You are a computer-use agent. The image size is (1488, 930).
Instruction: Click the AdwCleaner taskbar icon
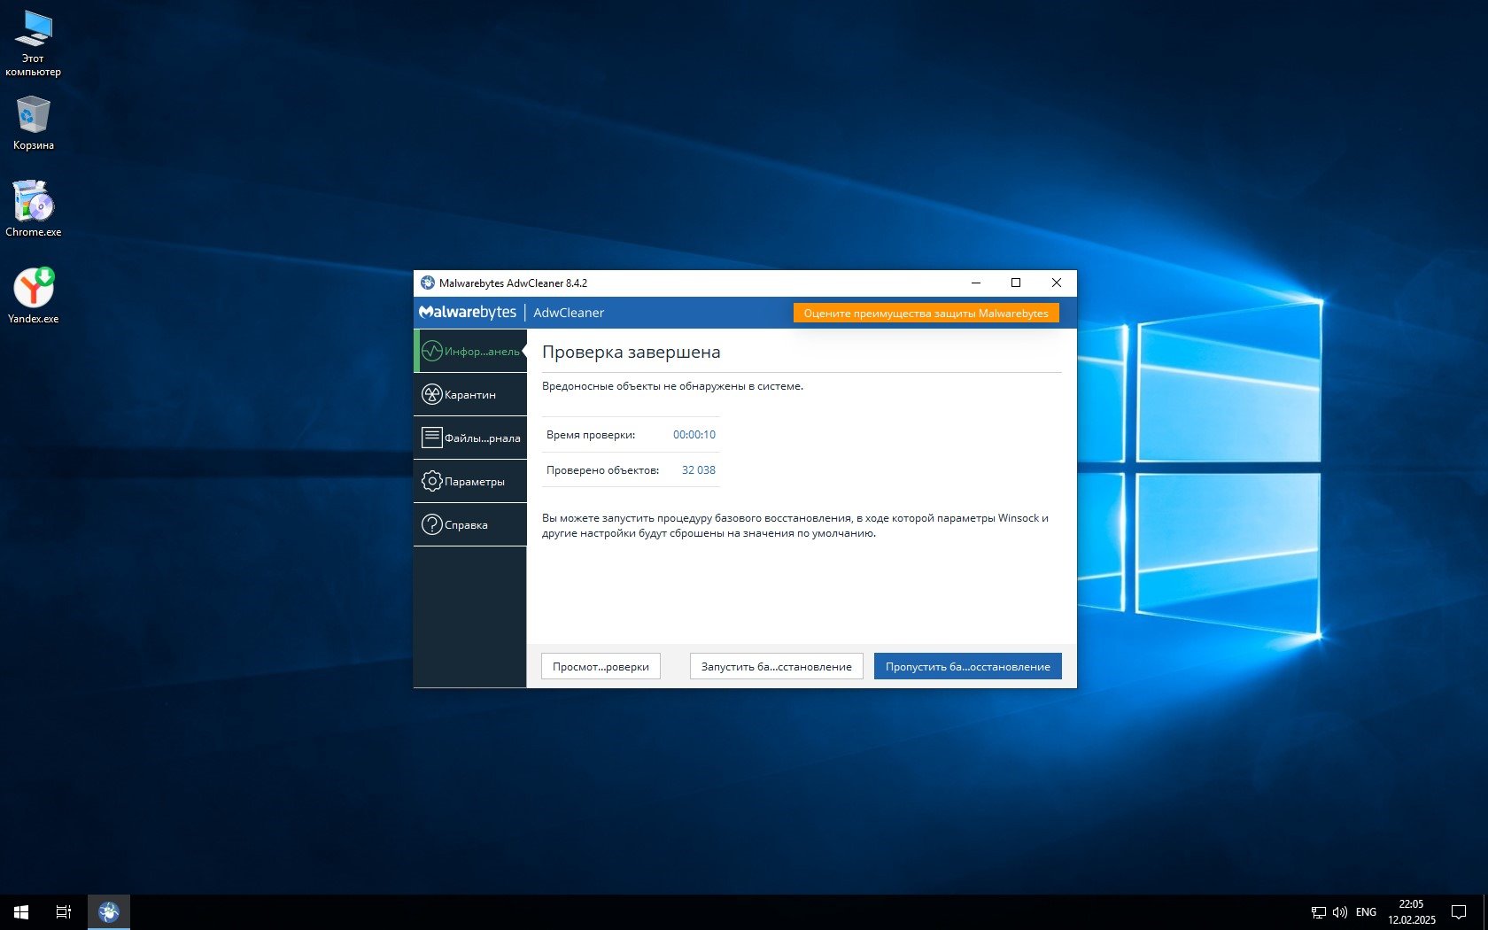coord(109,912)
